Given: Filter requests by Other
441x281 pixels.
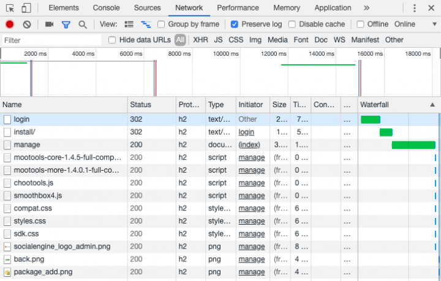Looking at the screenshot, I should pyautogui.click(x=394, y=40).
